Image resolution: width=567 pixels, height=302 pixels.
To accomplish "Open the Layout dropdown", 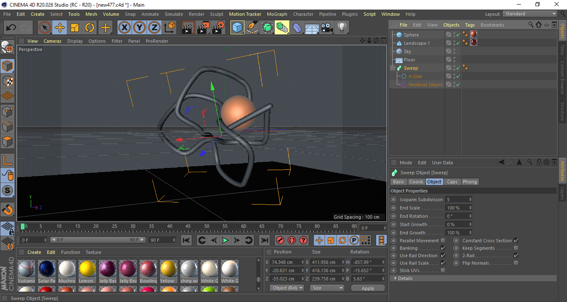I will 530,14.
